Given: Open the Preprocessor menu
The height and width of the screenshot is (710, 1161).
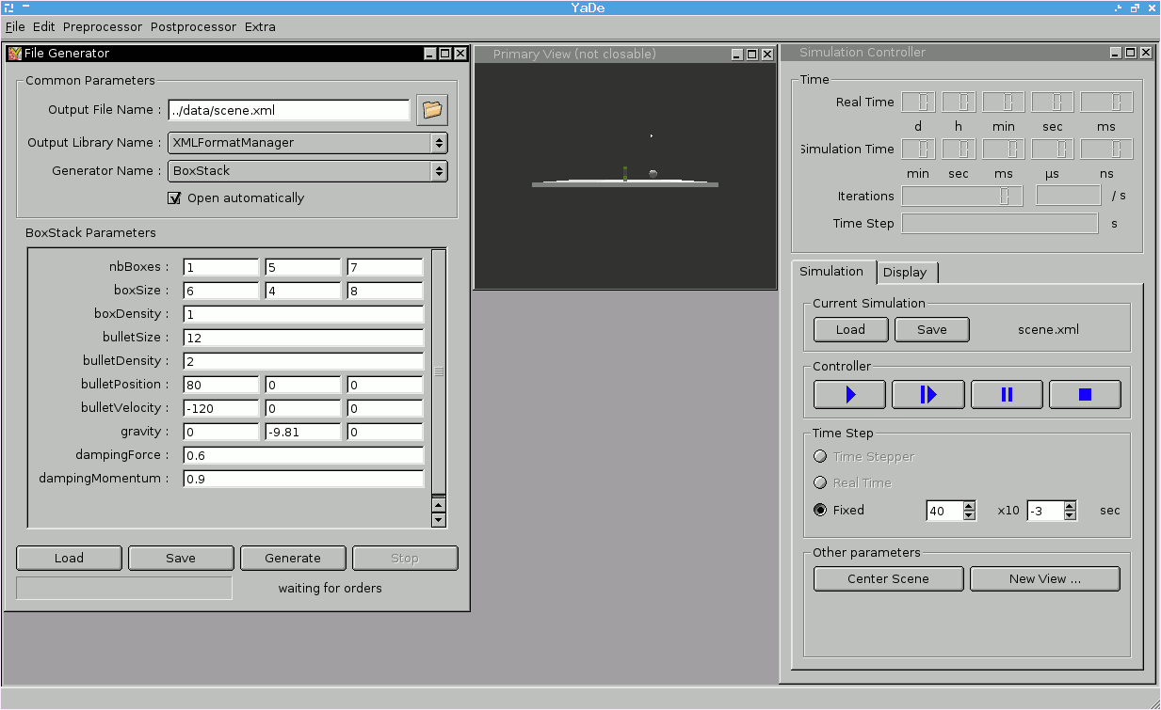Looking at the screenshot, I should point(103,26).
